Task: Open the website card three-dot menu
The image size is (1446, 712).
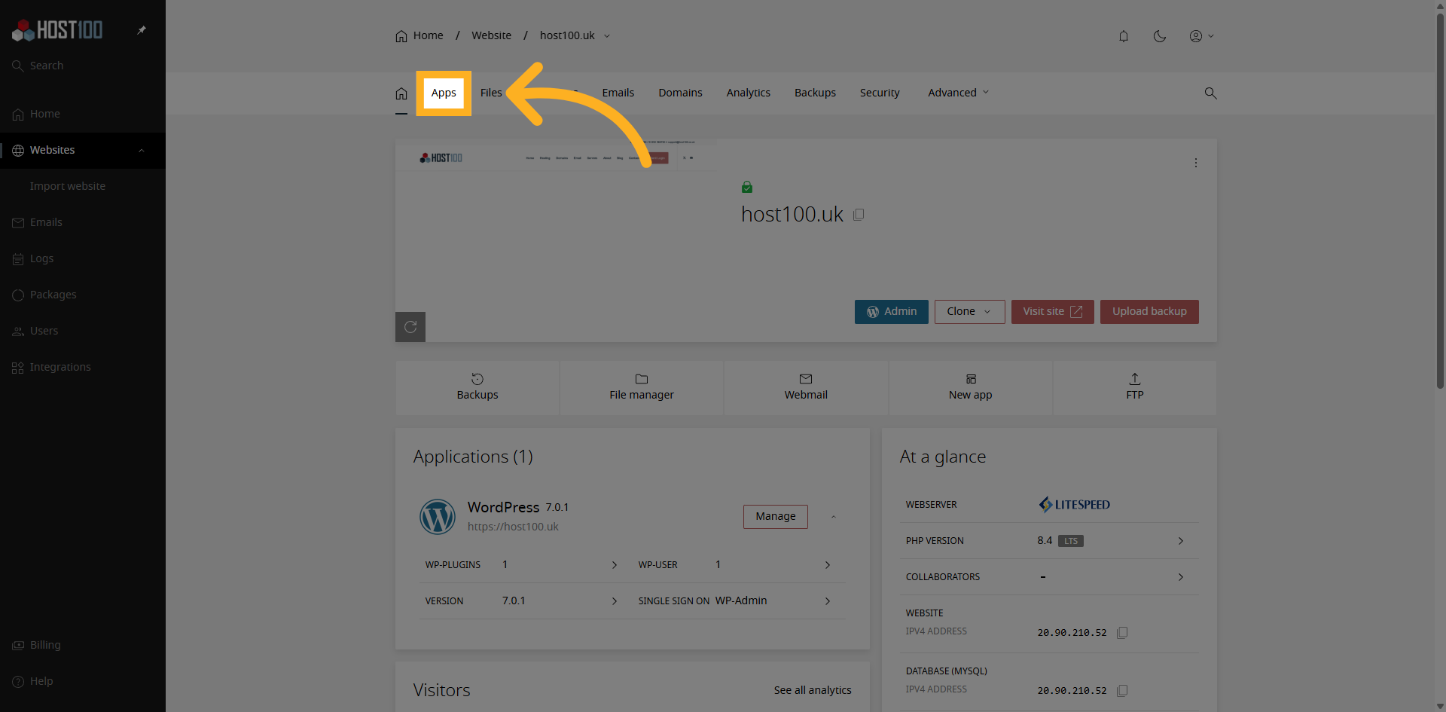Action: pyautogui.click(x=1195, y=163)
